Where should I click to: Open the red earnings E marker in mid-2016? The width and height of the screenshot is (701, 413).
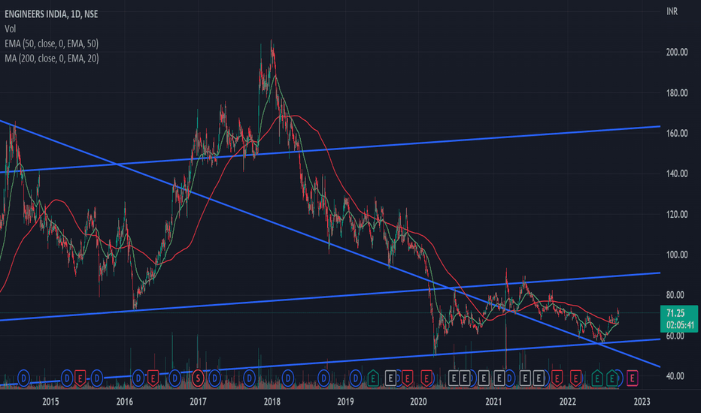(153, 378)
